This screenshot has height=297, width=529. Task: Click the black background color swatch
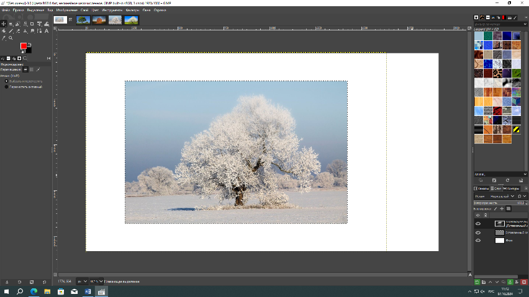tap(29, 50)
